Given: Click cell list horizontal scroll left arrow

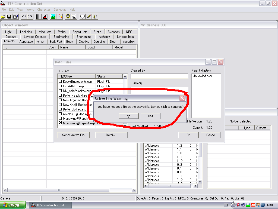Looking at the screenshot, I should click(x=146, y=186).
